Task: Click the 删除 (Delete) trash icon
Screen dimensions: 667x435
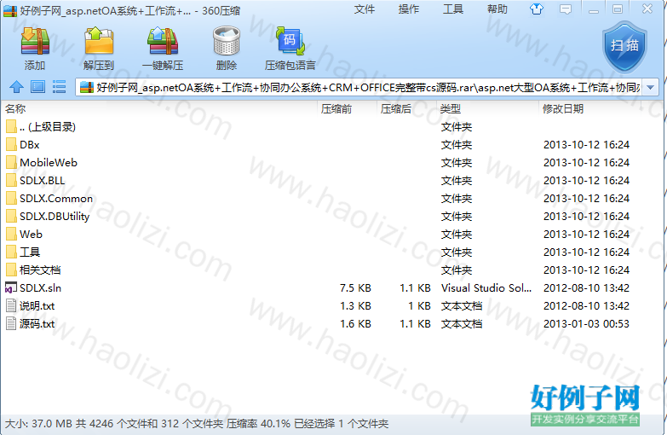Action: [227, 41]
